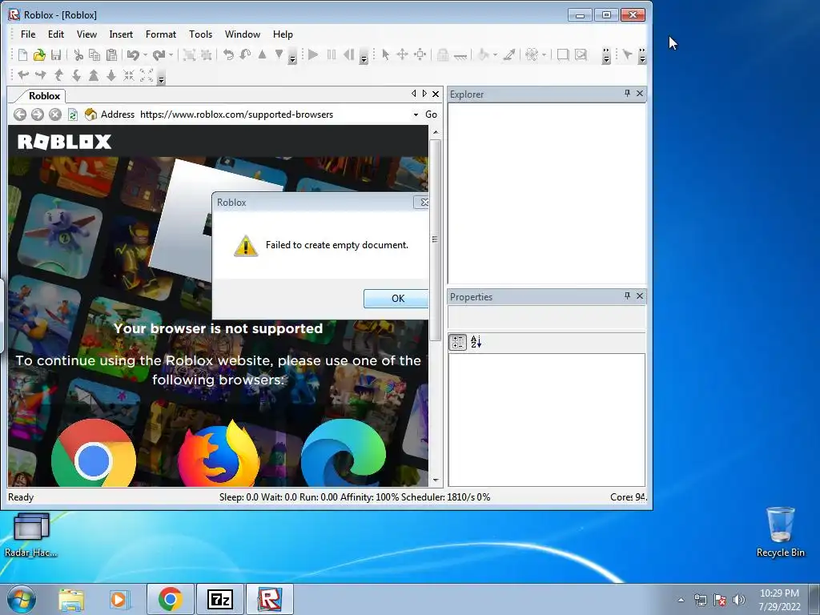Viewport: 820px width, 615px height.
Task: Open the Insert menu
Action: click(121, 34)
